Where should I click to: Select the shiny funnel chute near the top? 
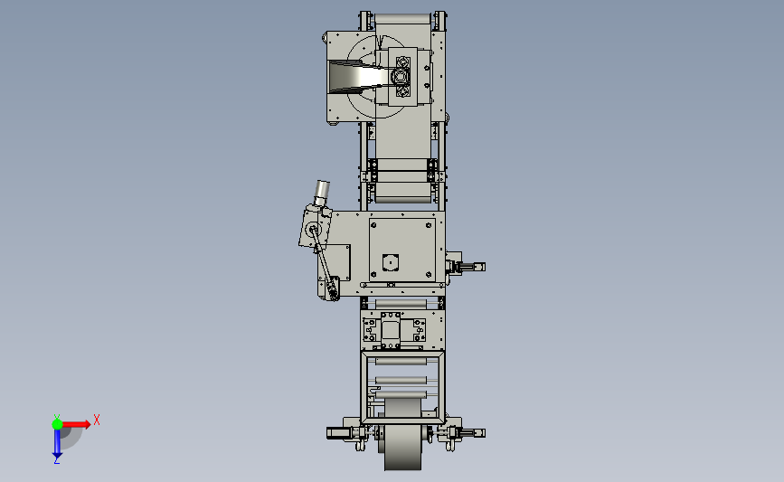coord(358,77)
